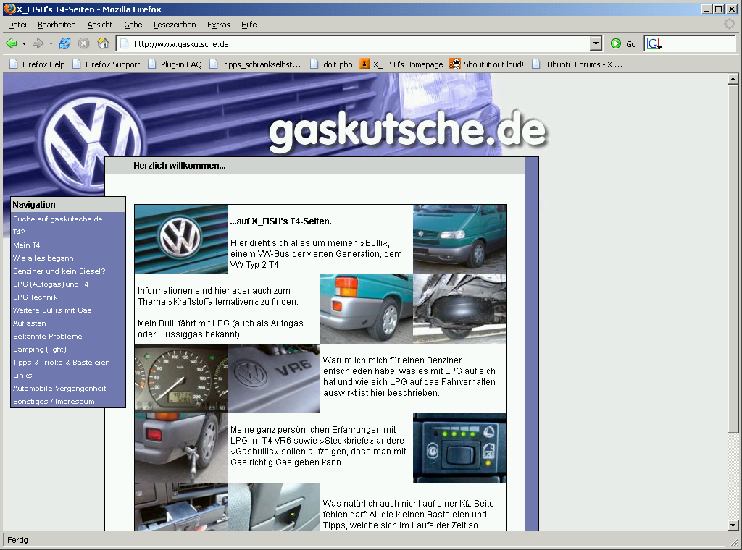Open Benziner und kein Diesel? link

59,271
